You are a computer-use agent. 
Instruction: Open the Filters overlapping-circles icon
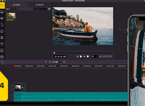(x=2, y=31)
